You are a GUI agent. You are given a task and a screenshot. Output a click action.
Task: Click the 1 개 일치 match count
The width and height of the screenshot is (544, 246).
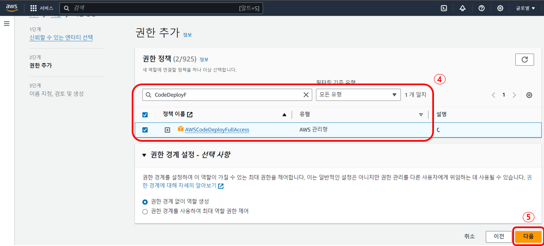(x=416, y=95)
